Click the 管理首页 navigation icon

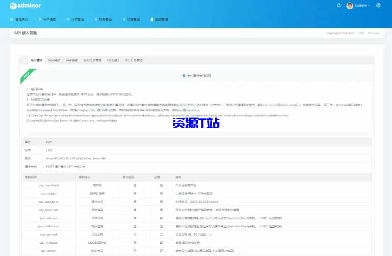11,19
